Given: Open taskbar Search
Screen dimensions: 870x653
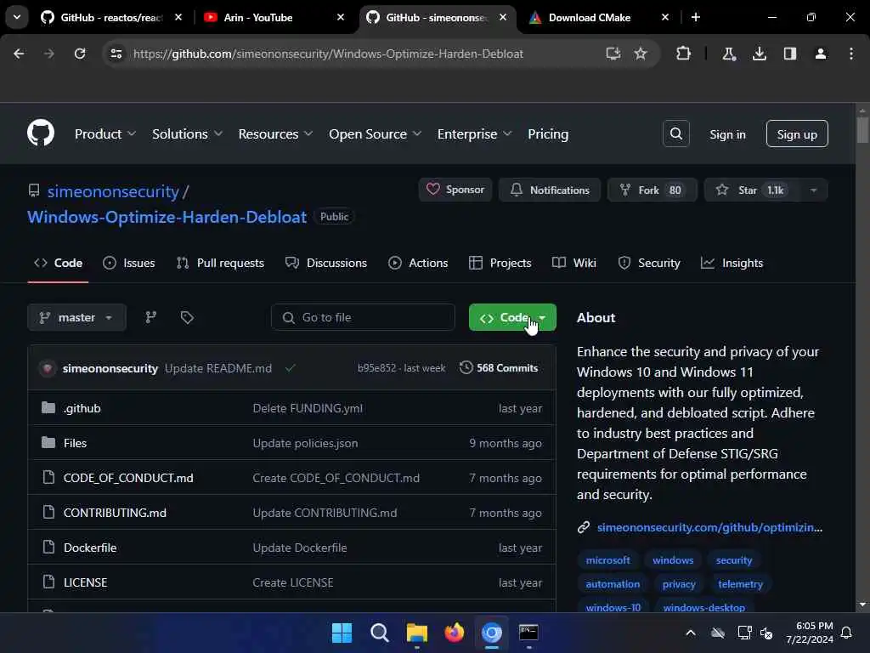Looking at the screenshot, I should [380, 633].
